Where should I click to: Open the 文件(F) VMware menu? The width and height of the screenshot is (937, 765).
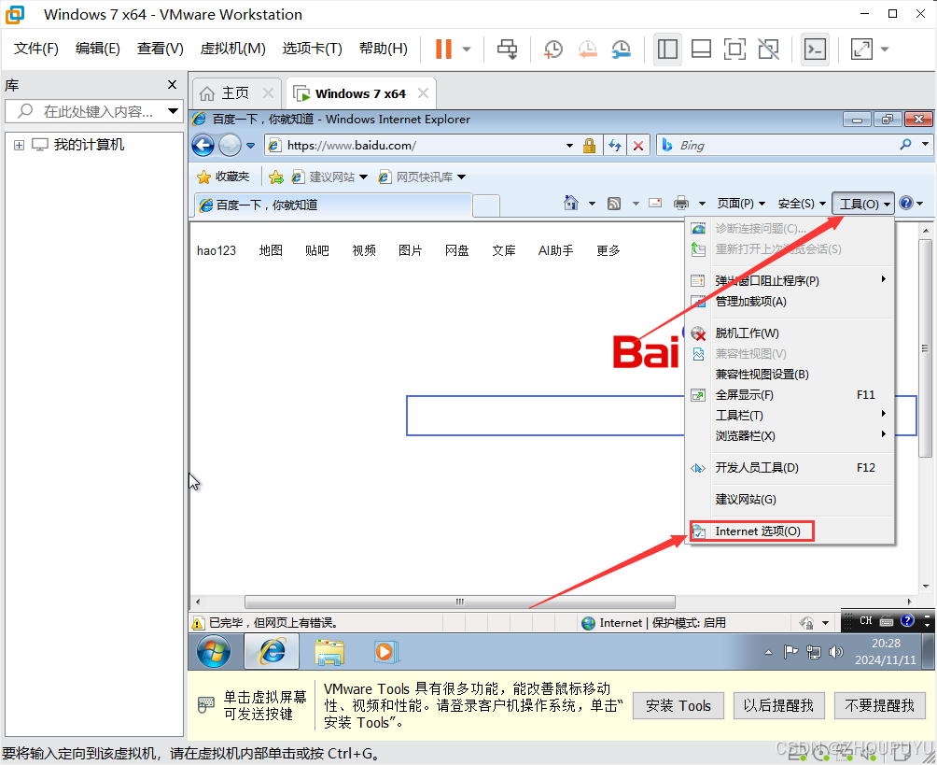(x=35, y=49)
